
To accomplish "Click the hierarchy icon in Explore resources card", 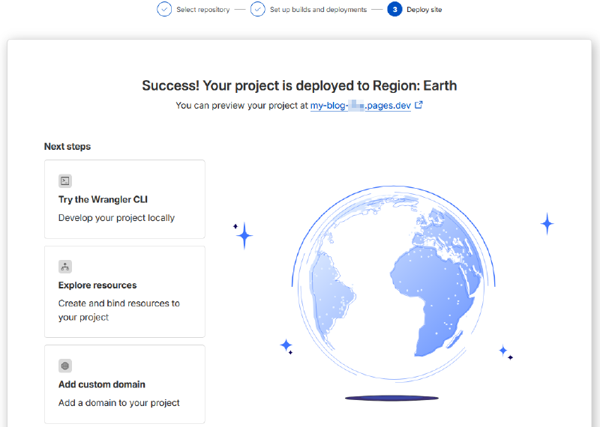I will (x=65, y=266).
